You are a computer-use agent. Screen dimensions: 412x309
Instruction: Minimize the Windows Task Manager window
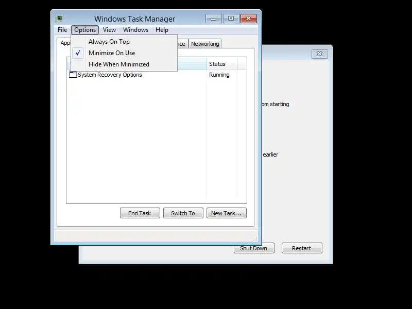click(x=213, y=19)
